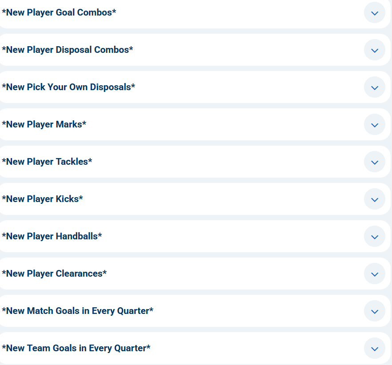Click the '*New Player Tackles*' heading text
Image resolution: width=392 pixels, height=365 pixels.
47,162
